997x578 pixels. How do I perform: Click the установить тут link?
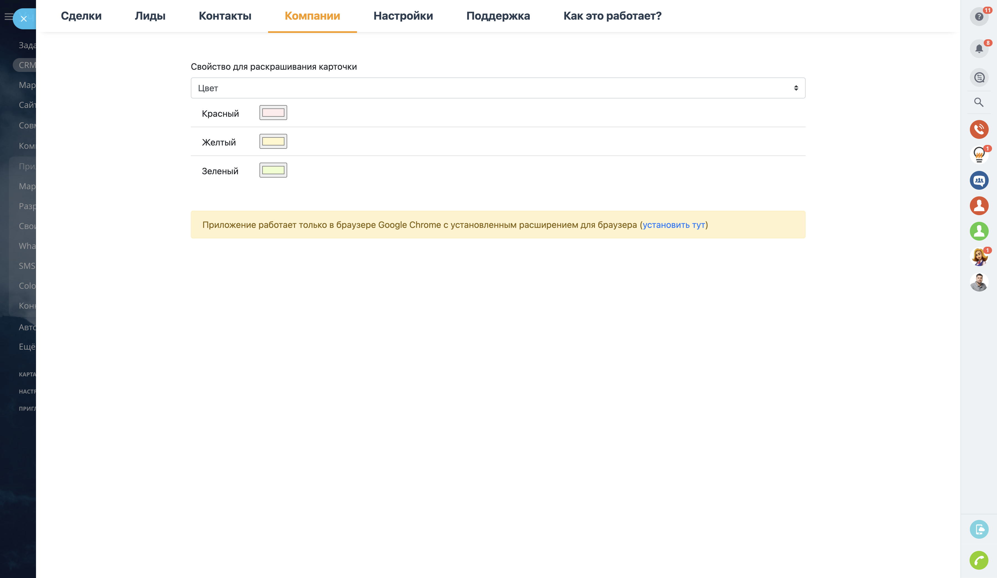tap(673, 225)
